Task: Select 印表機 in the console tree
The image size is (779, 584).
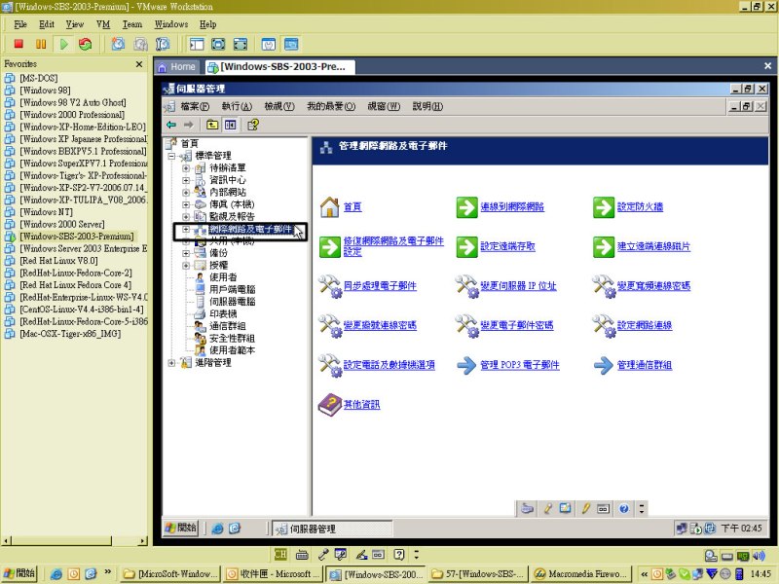Action: pos(223,313)
